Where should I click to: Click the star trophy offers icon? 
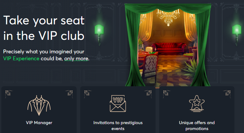(x=197, y=103)
